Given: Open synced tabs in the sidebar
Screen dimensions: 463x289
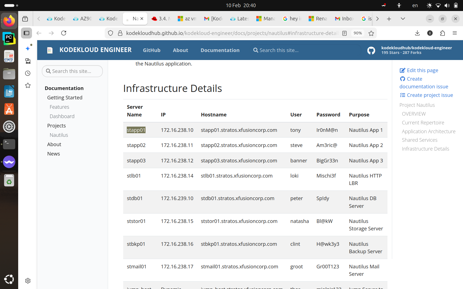Looking at the screenshot, I should click(28, 61).
